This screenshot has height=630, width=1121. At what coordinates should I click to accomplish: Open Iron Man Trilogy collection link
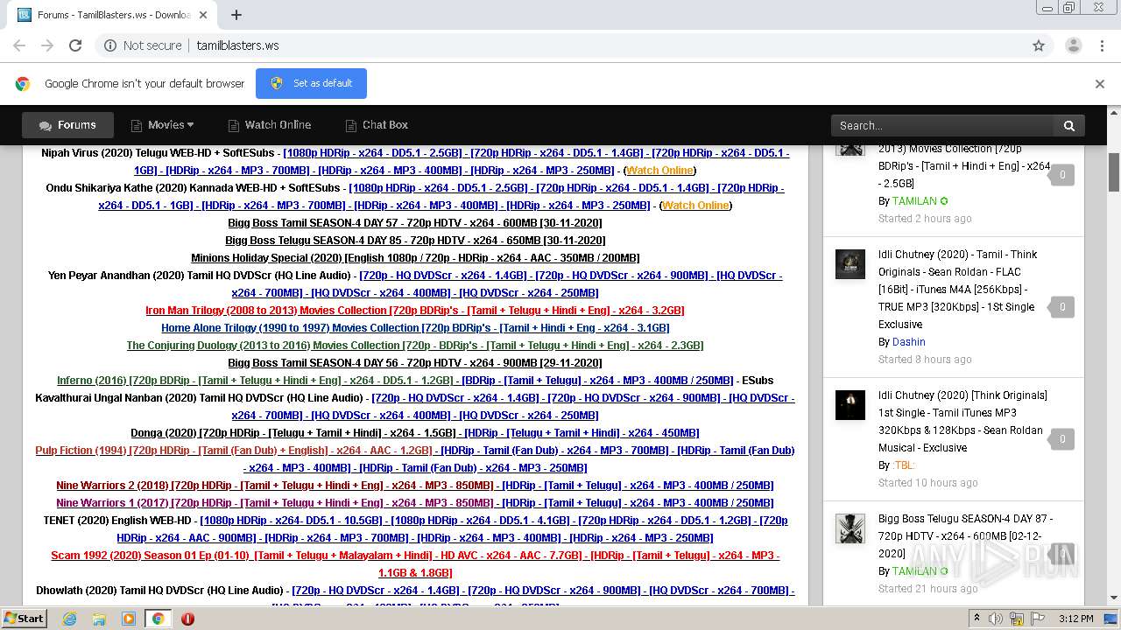(415, 311)
